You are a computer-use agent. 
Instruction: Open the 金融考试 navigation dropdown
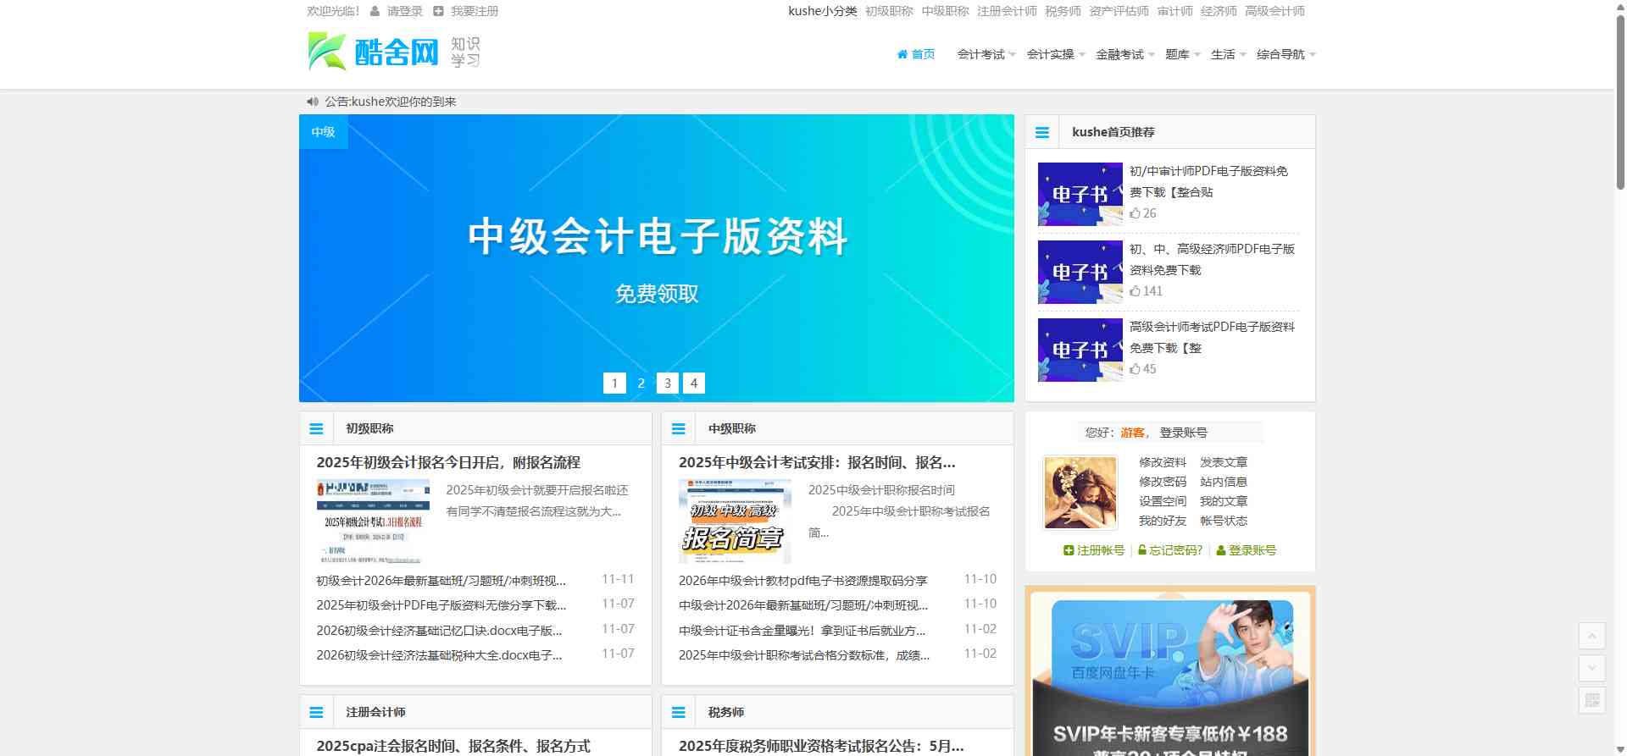pos(1124,54)
